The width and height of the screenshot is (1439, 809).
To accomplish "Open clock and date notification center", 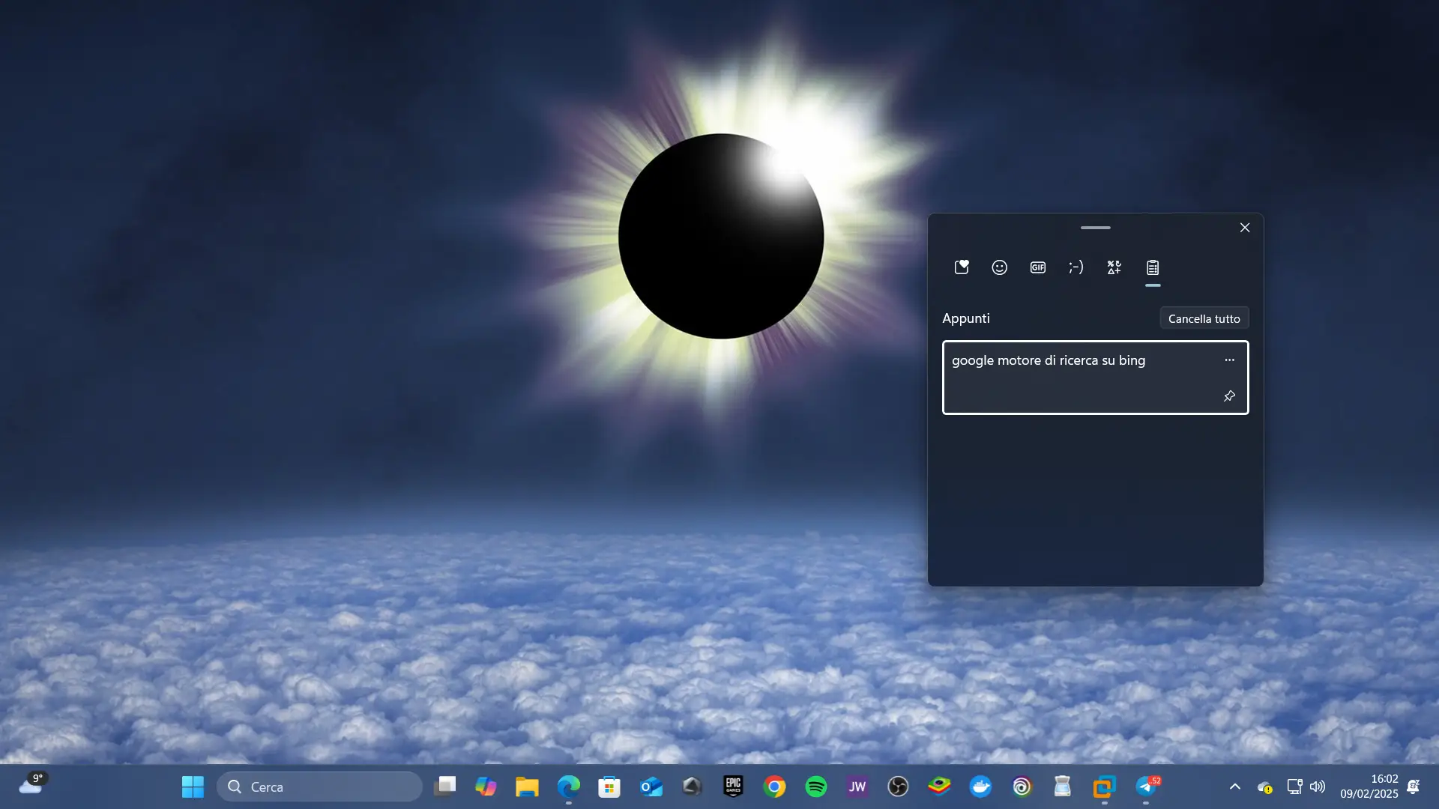I will click(x=1369, y=787).
